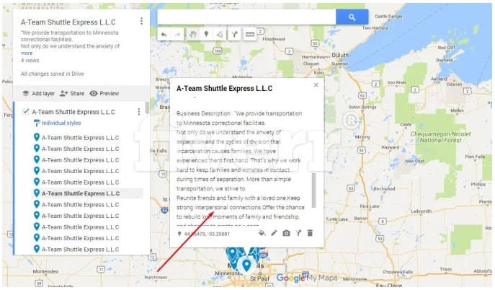The height and width of the screenshot is (290, 495).
Task: Click Preview with the eye icon
Action: (104, 94)
